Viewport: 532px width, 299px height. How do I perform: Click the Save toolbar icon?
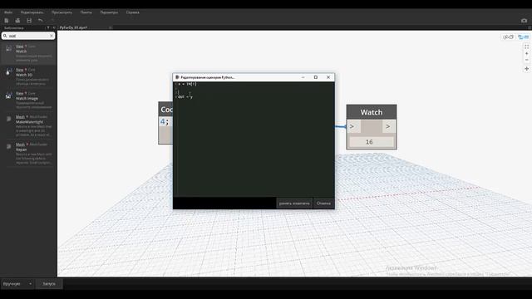29,21
